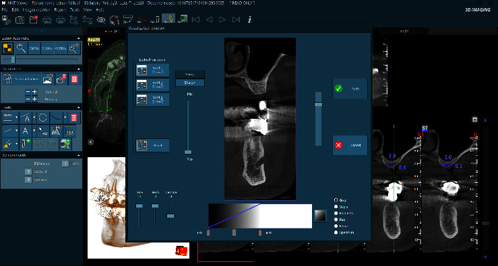The image size is (498, 266).
Task: Open dropdown arrow next to text 'A' tool
Action: point(34,131)
